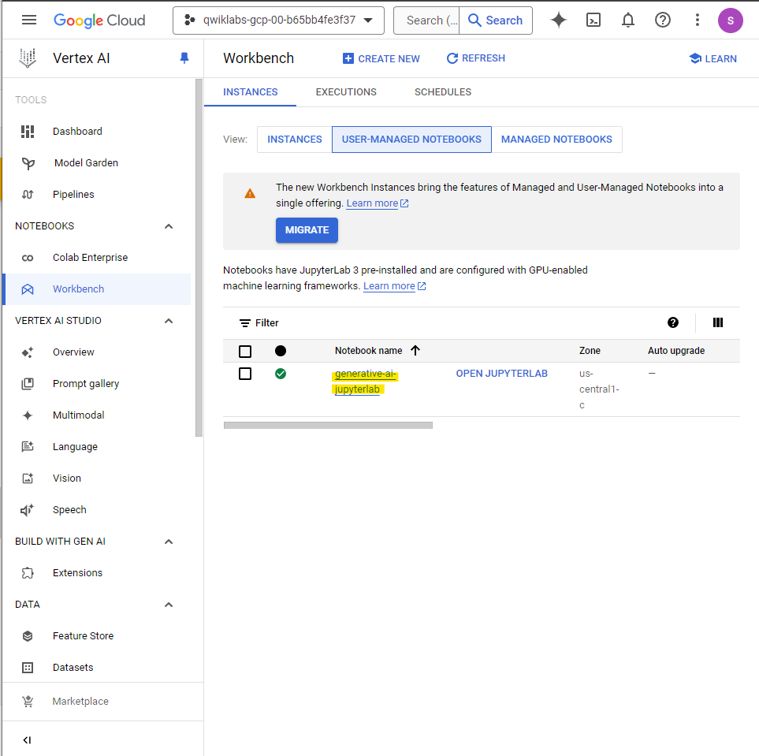Screen dimensions: 759x756
Task: Click the Workbench icon in sidebar
Action: pos(28,289)
